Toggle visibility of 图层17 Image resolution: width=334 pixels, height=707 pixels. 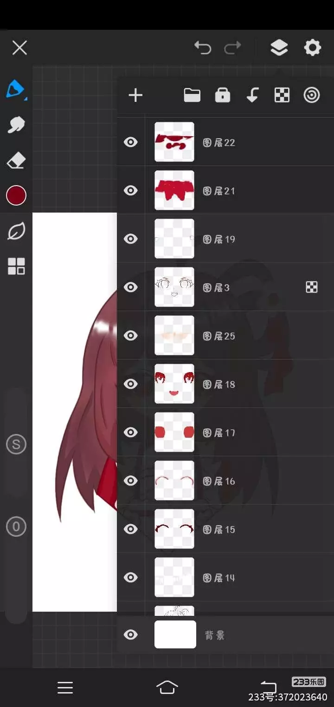click(x=131, y=432)
